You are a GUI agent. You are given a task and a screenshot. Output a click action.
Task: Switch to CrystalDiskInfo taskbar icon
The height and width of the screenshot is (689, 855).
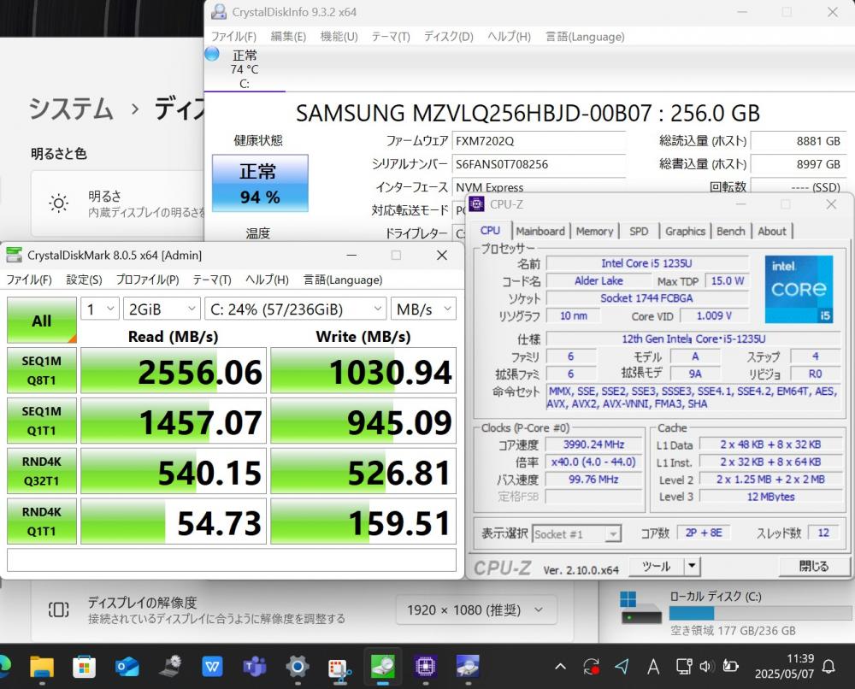tap(468, 666)
